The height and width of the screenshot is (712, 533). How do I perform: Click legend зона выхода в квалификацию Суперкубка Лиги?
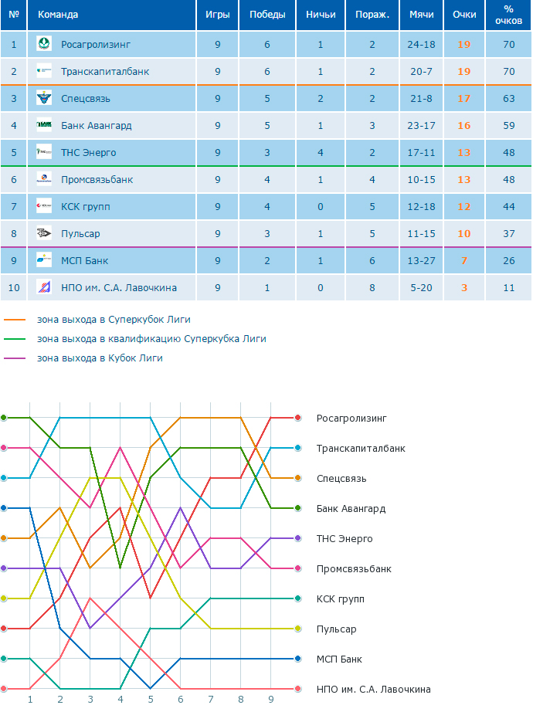[x=151, y=339]
